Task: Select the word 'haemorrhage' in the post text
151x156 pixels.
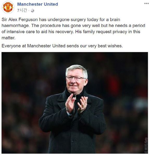Action: (16, 26)
